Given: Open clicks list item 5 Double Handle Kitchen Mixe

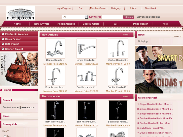Looking at the screenshot, I should pyautogui.click(x=156, y=123).
